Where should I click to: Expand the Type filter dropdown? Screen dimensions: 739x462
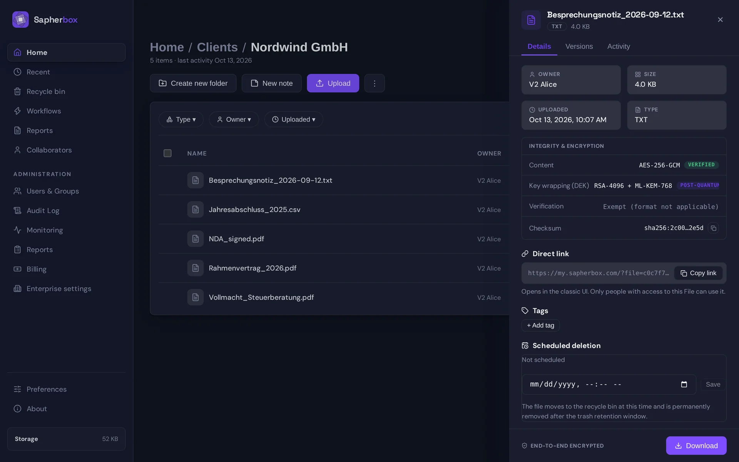[181, 119]
